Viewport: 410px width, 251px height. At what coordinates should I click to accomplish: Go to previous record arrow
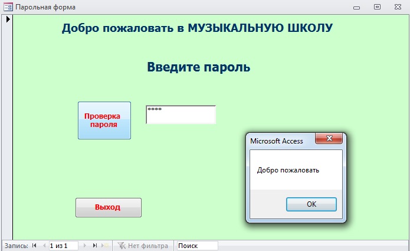coord(44,246)
